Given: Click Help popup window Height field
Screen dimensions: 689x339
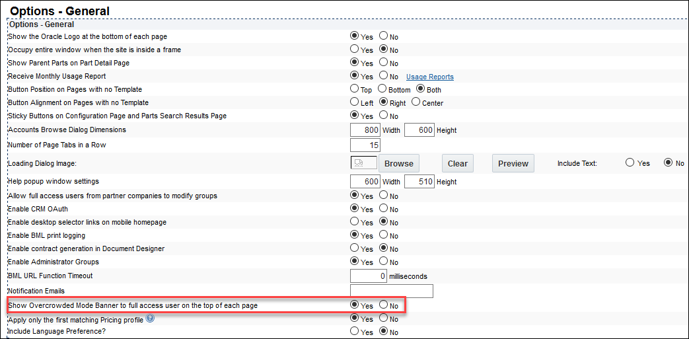Looking at the screenshot, I should (x=419, y=181).
